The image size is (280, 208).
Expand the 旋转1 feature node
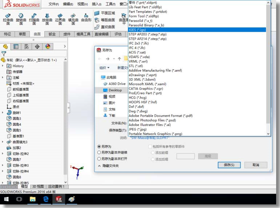pyautogui.click(x=3, y=112)
